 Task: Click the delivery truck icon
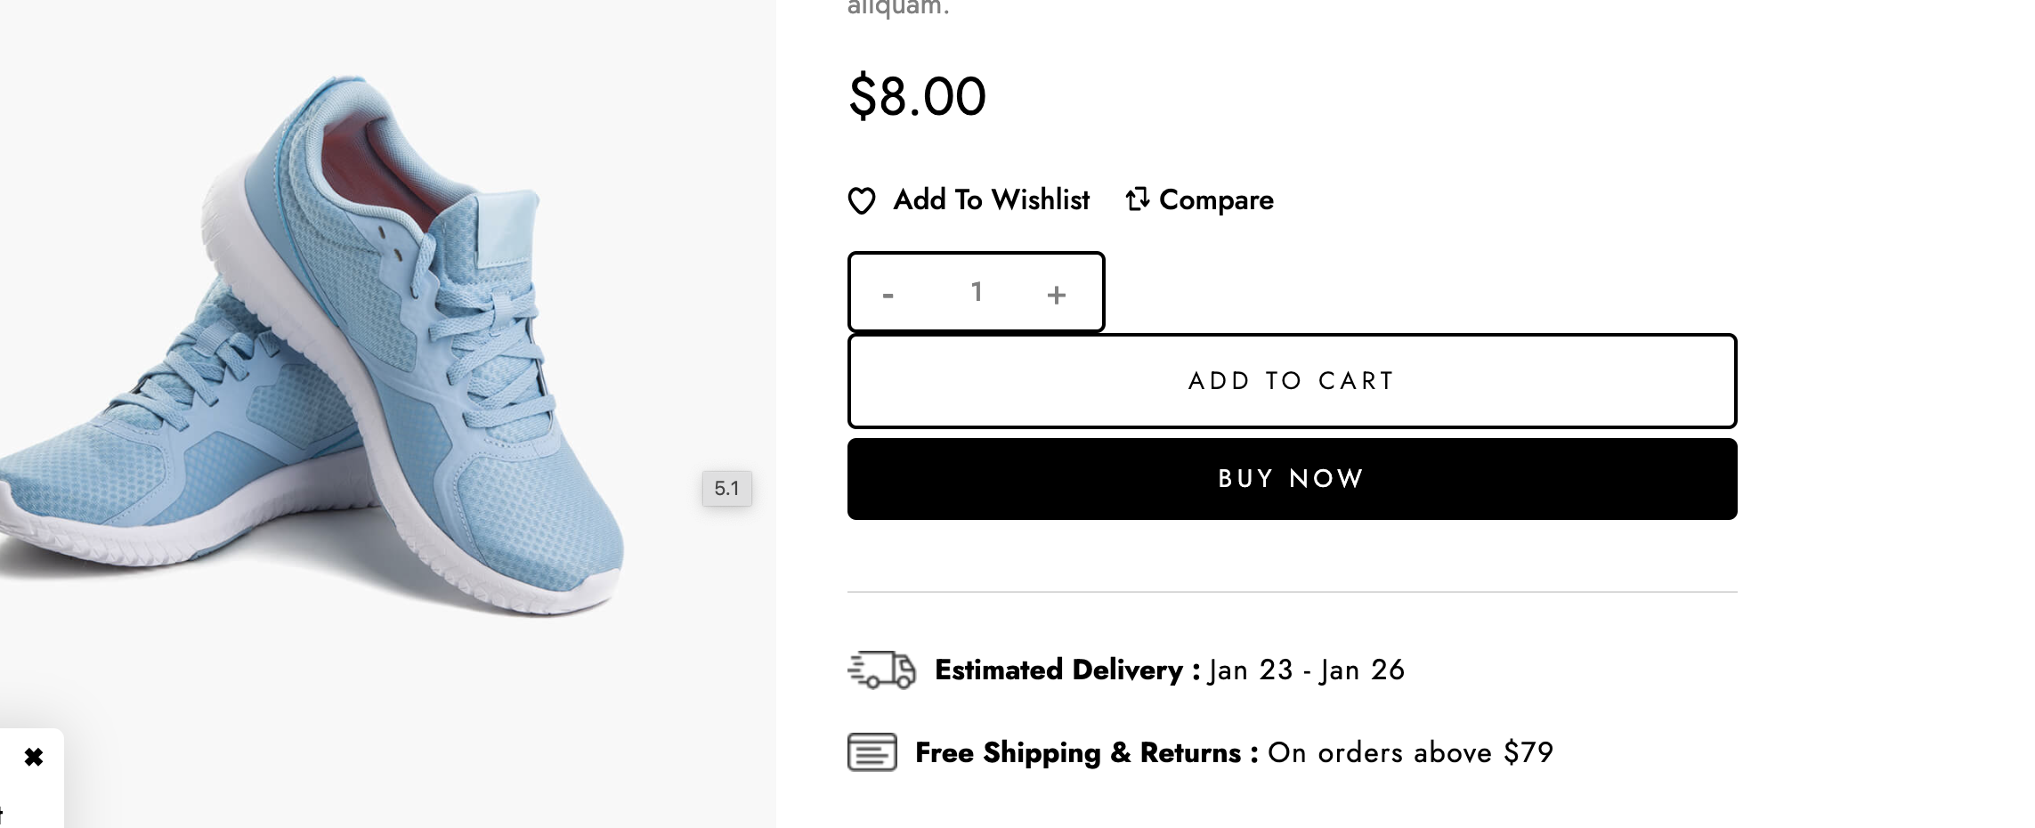[881, 670]
